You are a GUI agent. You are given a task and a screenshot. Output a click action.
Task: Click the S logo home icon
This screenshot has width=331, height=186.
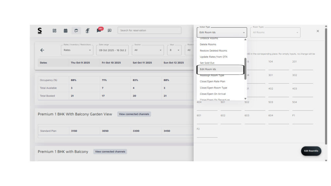(39, 31)
